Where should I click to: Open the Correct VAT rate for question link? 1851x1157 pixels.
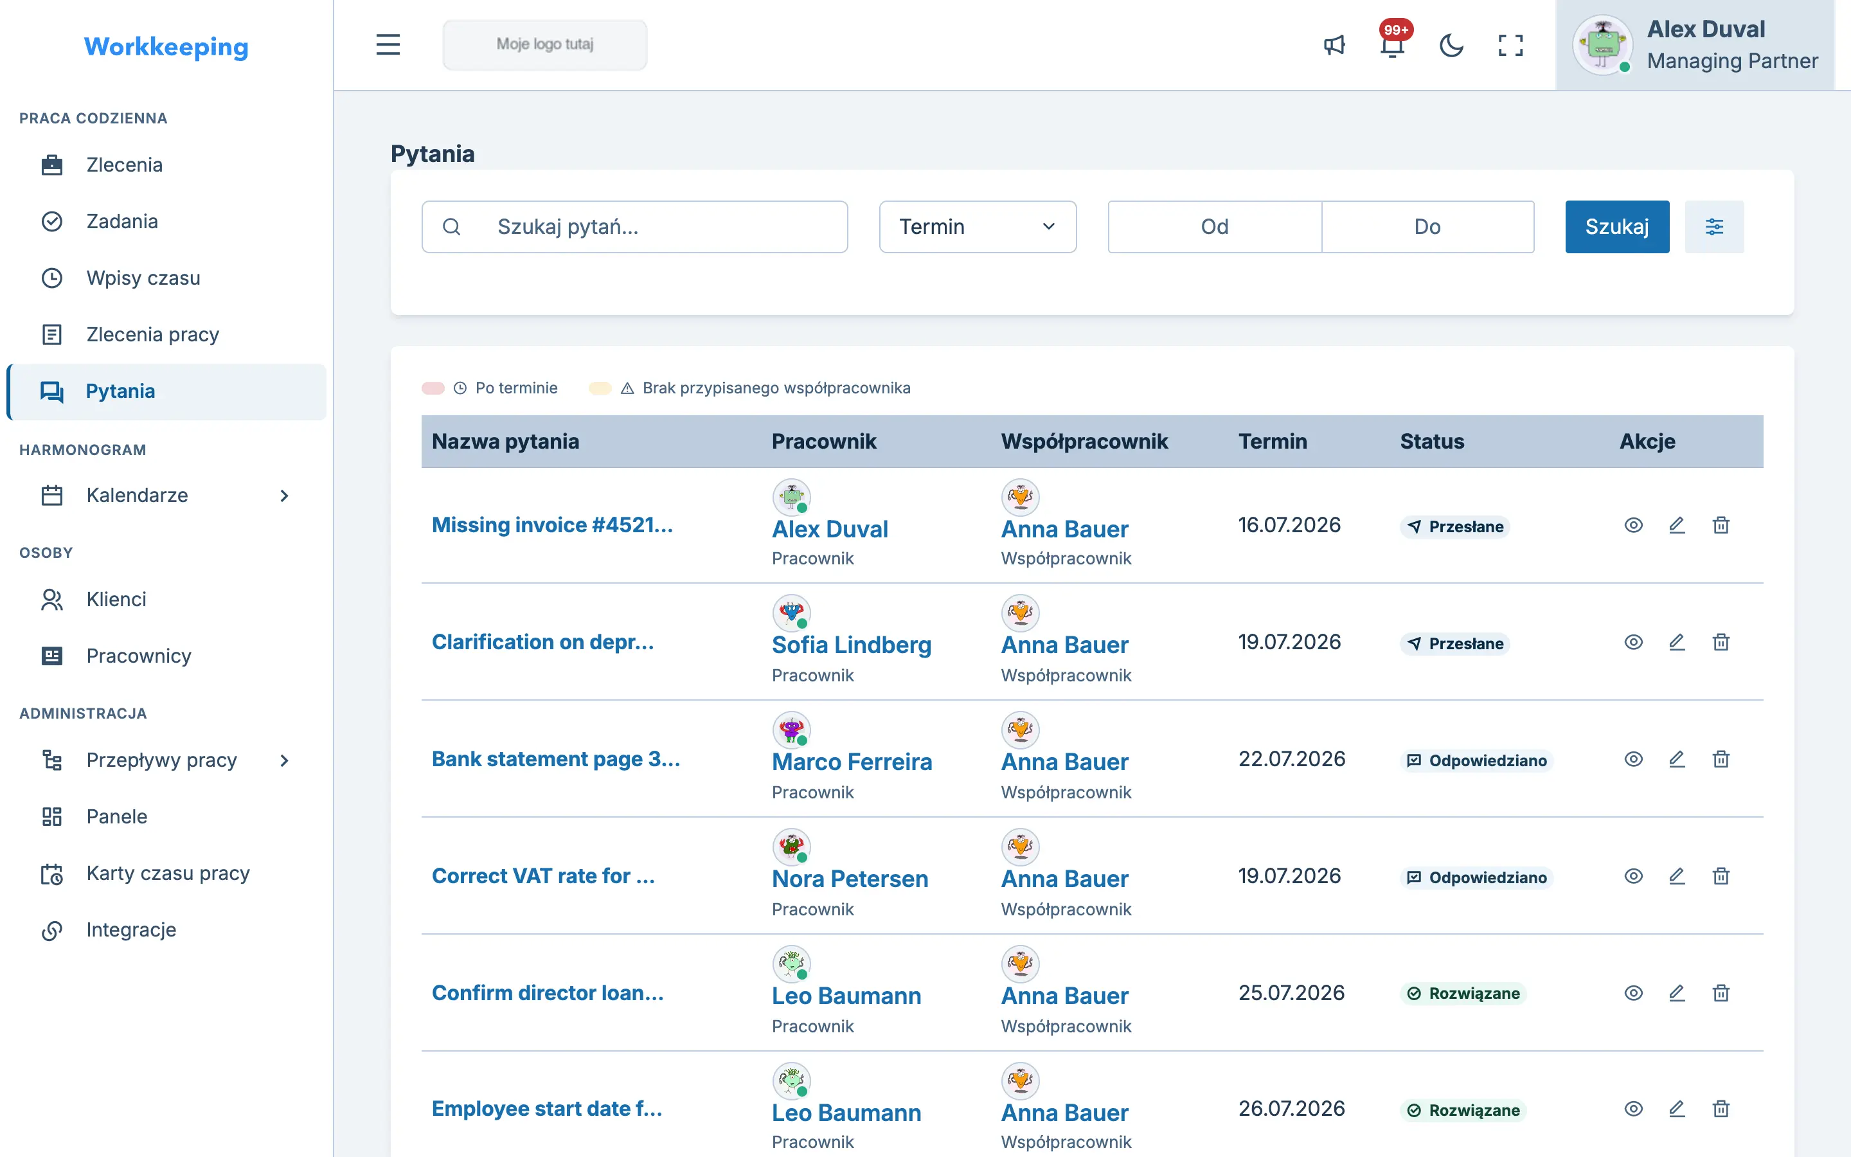(x=543, y=875)
